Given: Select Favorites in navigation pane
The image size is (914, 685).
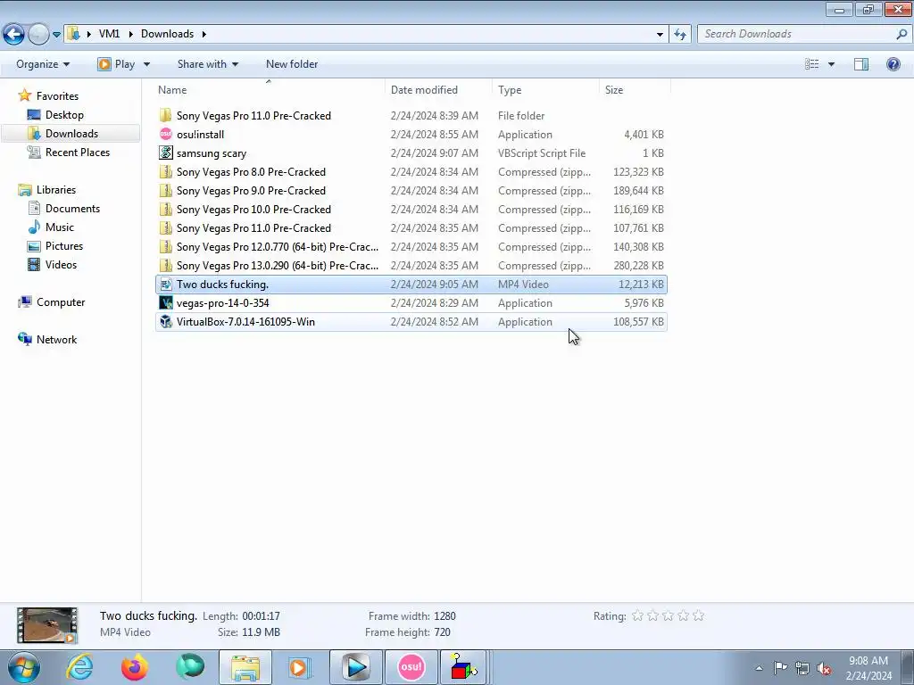Looking at the screenshot, I should 57,96.
